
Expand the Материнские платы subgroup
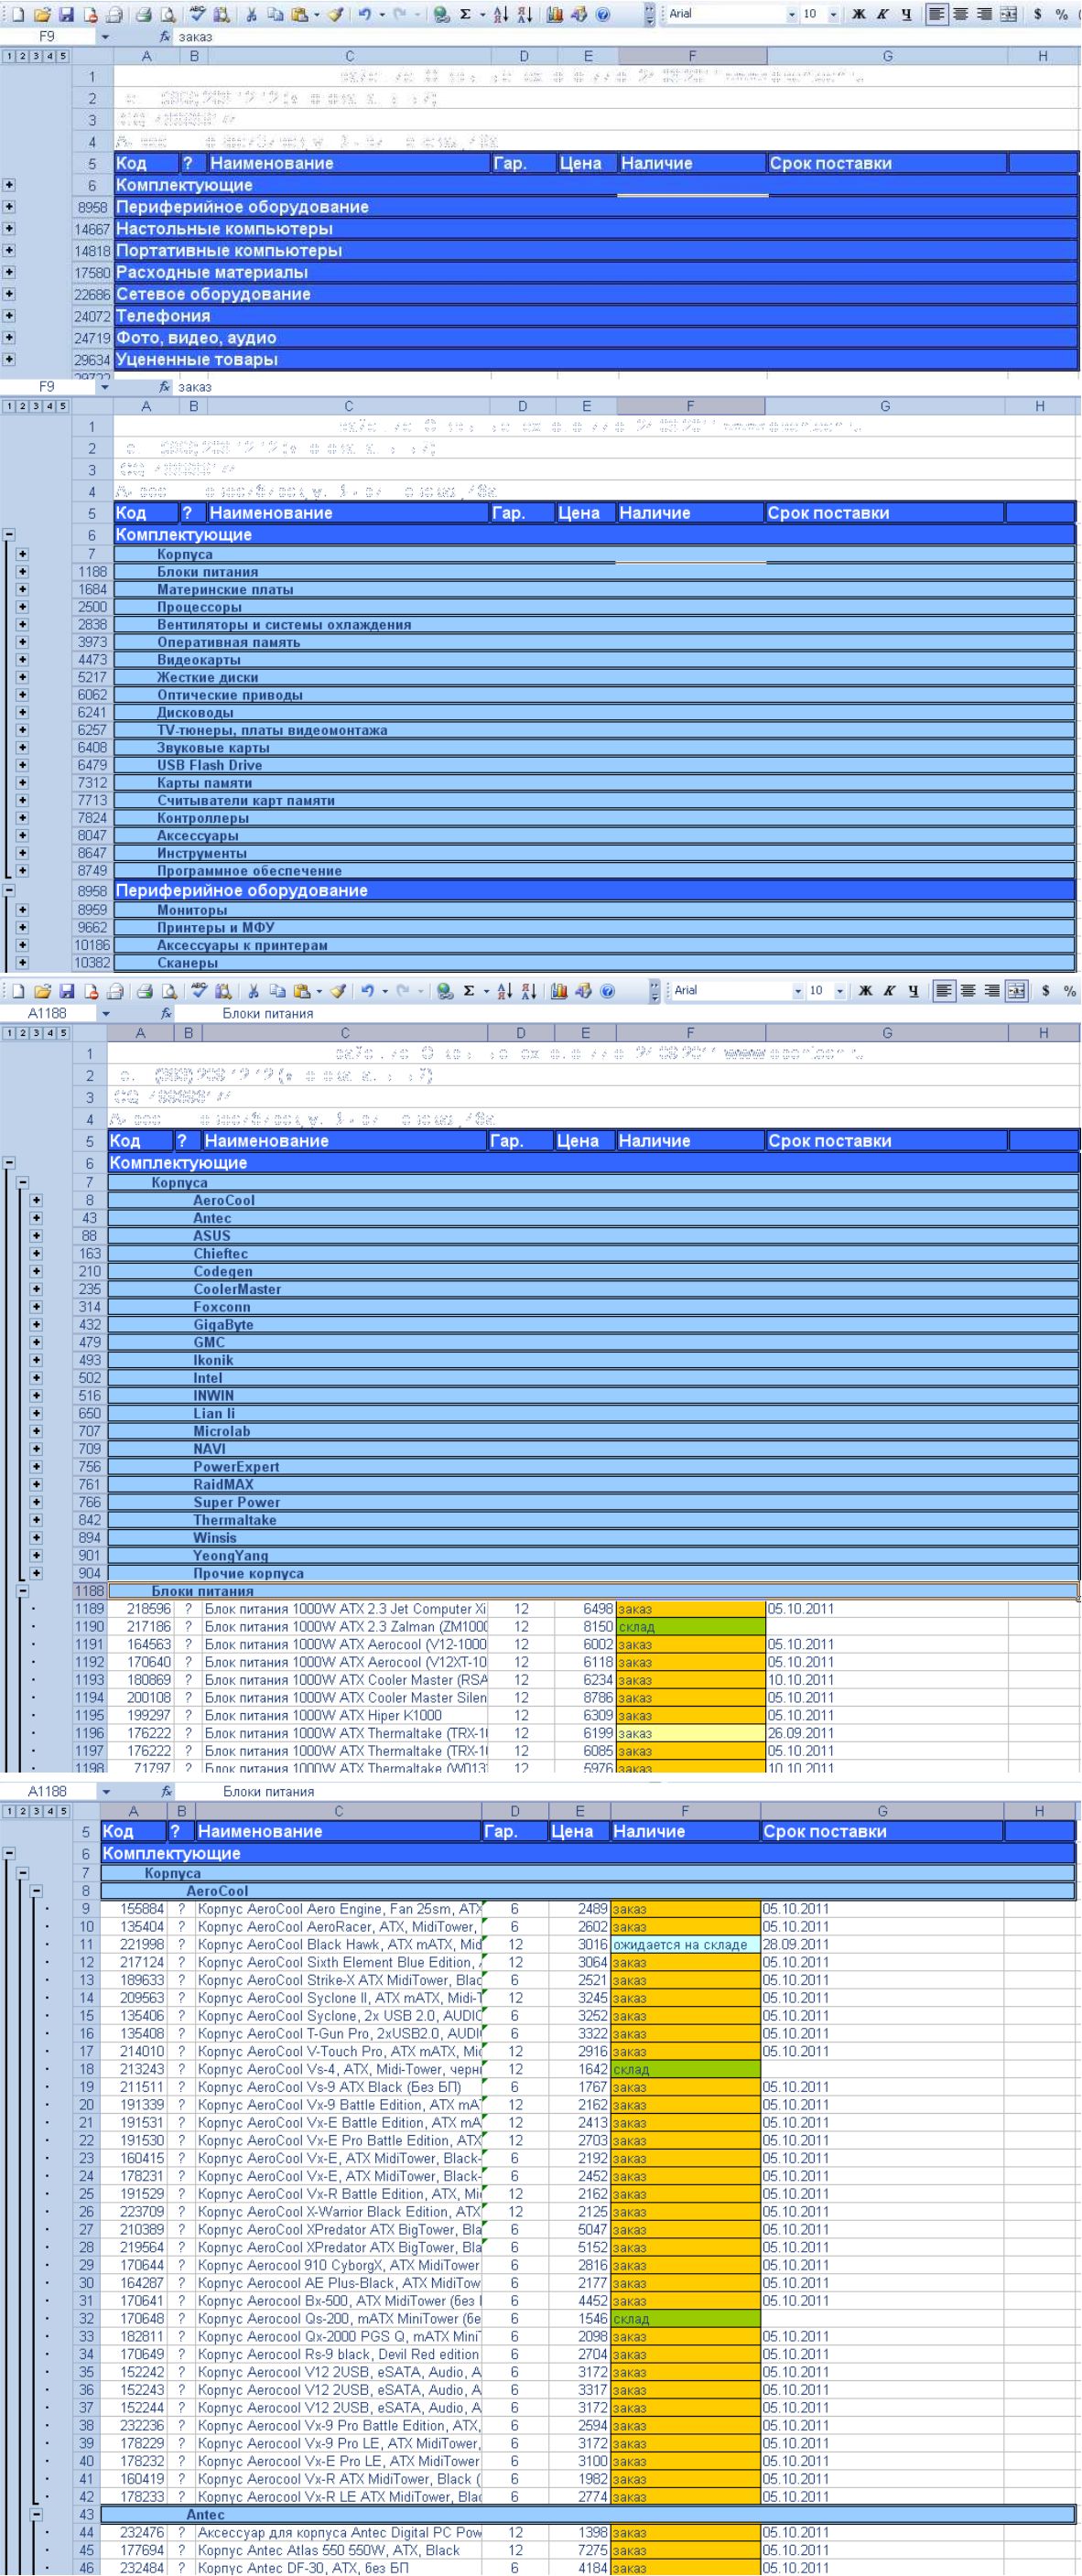22,589
